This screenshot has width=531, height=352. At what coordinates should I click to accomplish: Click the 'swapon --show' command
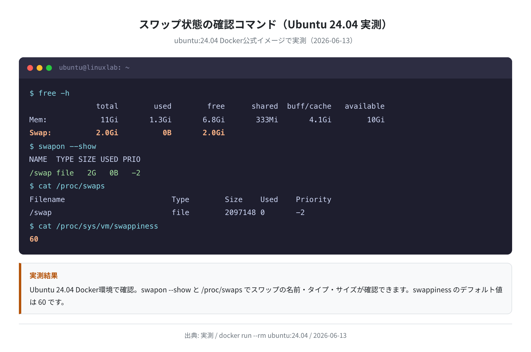[63, 146]
